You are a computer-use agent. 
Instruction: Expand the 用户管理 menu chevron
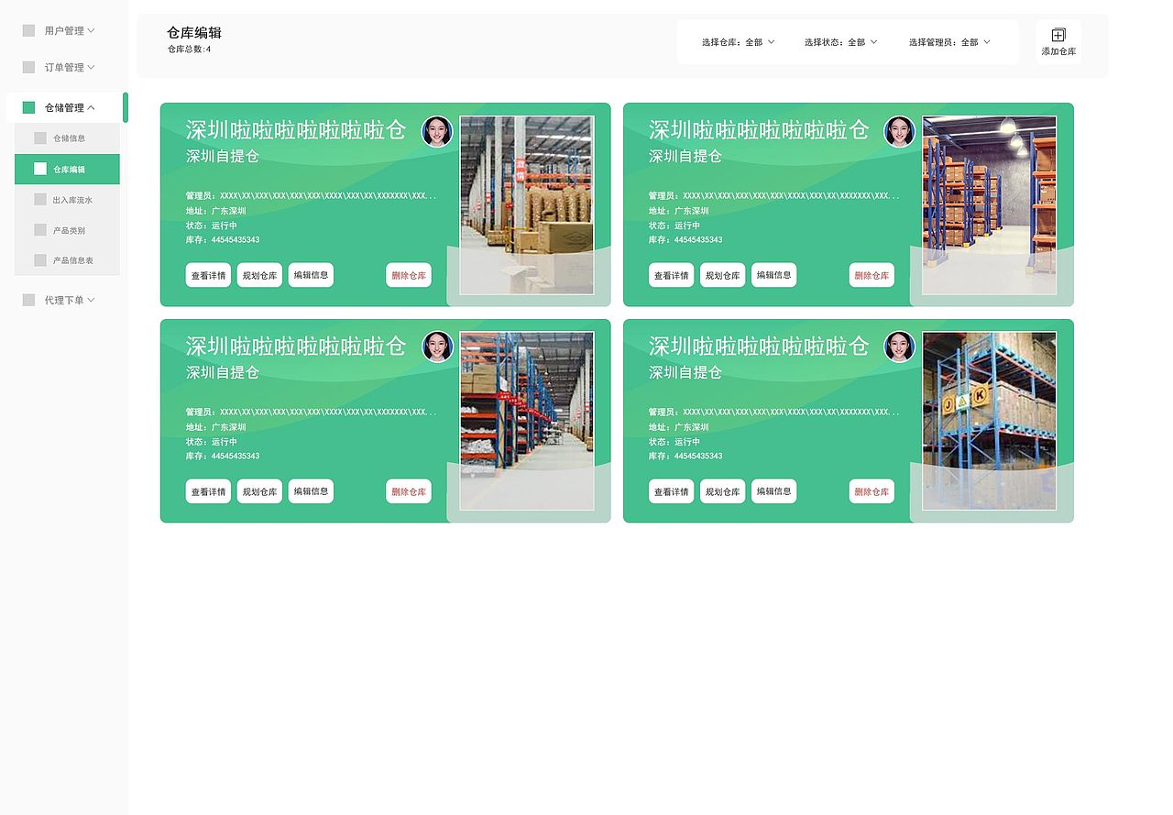pyautogui.click(x=91, y=30)
